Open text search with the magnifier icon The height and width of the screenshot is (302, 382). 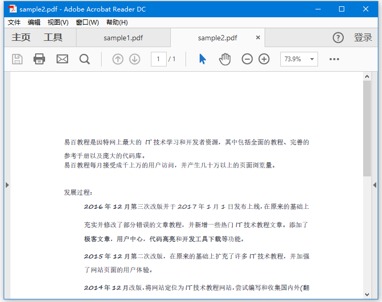coord(84,59)
